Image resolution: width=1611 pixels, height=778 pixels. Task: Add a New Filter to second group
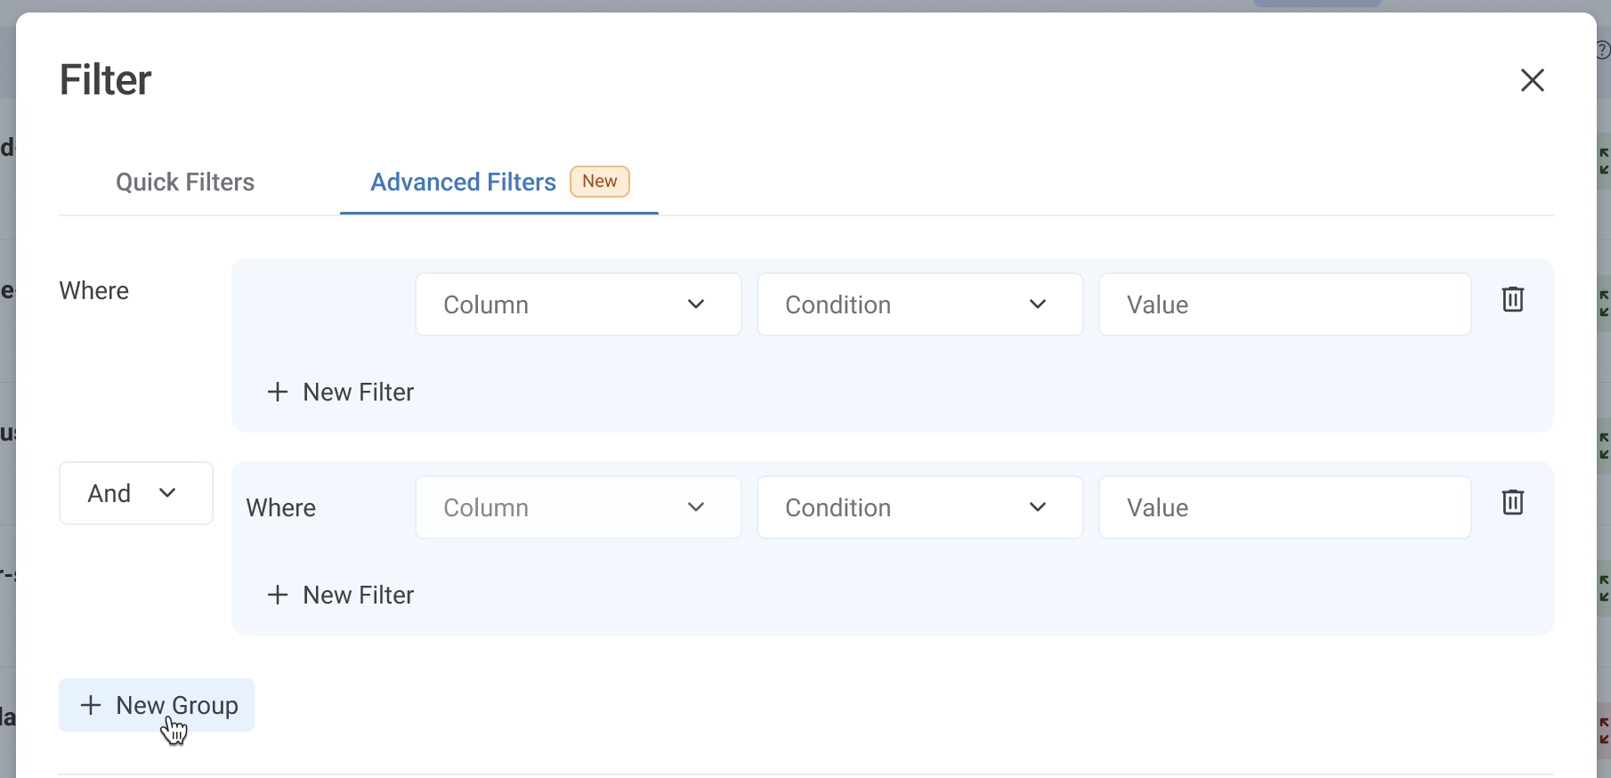click(x=341, y=595)
